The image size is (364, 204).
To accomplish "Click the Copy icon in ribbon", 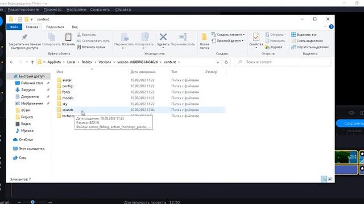I will pyautogui.click(x=51, y=37).
